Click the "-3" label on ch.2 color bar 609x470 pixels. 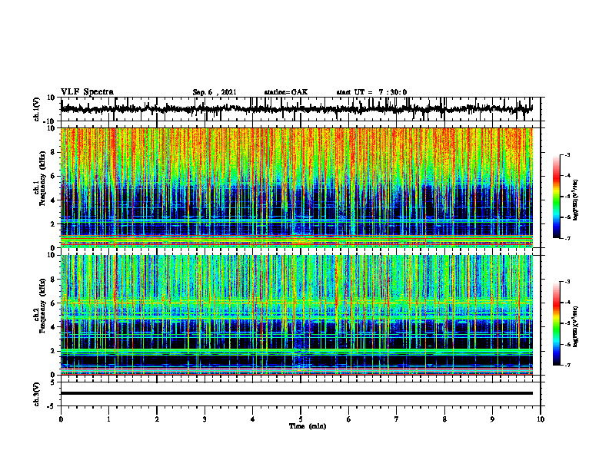[x=567, y=282]
